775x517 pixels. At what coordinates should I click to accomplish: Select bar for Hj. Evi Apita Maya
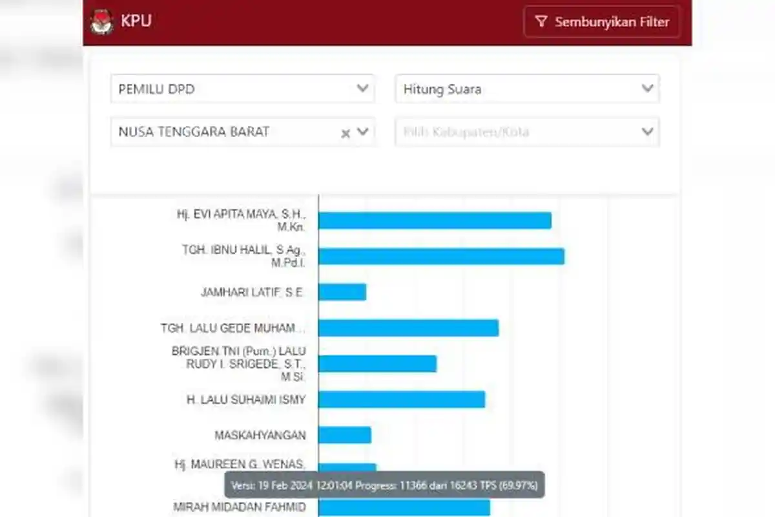pyautogui.click(x=434, y=220)
